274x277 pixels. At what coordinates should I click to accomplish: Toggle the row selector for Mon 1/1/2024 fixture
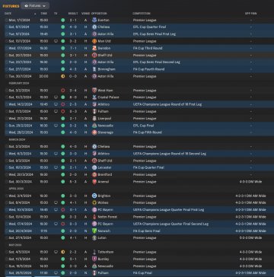coord(6,20)
